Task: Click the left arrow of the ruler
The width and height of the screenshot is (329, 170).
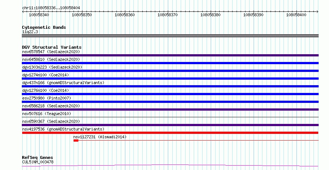Action: point(23,12)
